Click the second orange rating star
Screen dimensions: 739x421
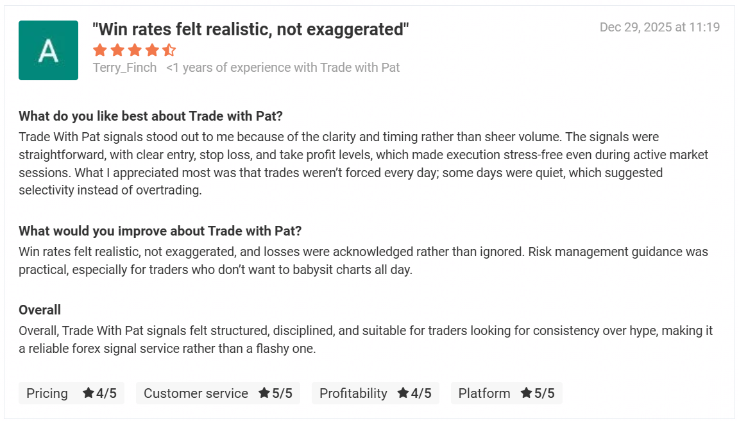[x=117, y=50]
